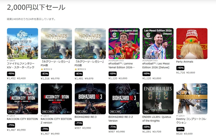Click the PS Plus エクストラ icon under Hogwarts PS5版
Image resolution: width=216 pixels, height=136 pixels.
tap(76, 69)
